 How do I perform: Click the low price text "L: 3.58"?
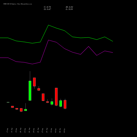[69, 9]
